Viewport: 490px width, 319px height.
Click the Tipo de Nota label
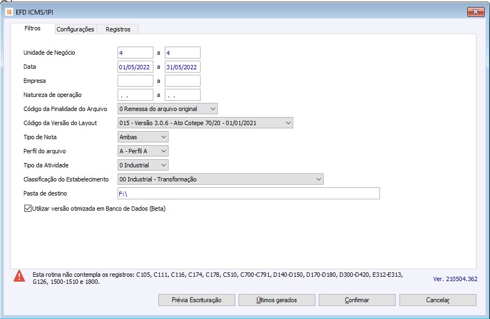[40, 137]
